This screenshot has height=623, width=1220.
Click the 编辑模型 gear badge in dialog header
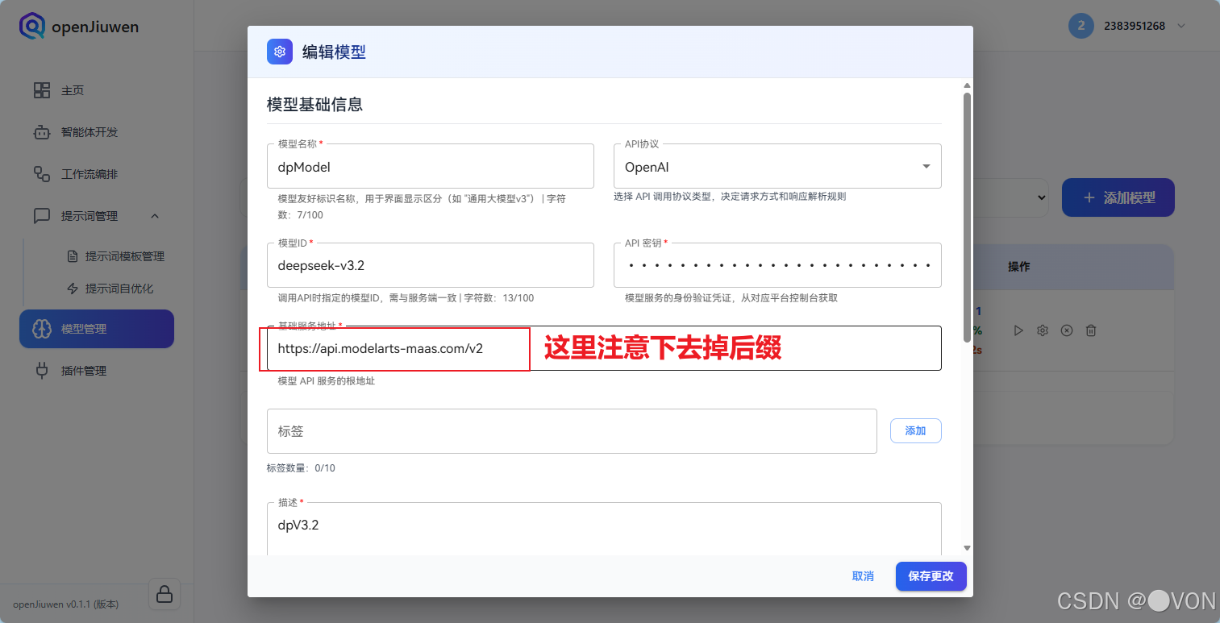(279, 51)
